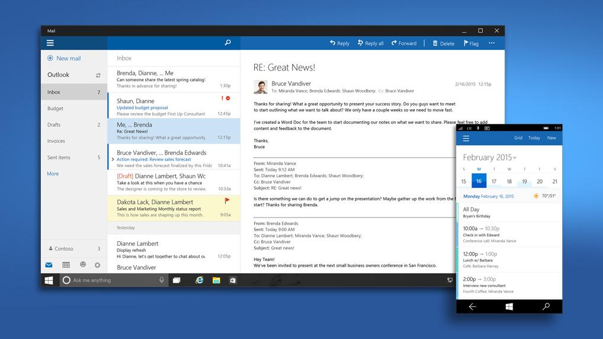Click the Cortana microphone icon
Screen dimensions: 603x339
coord(162,280)
